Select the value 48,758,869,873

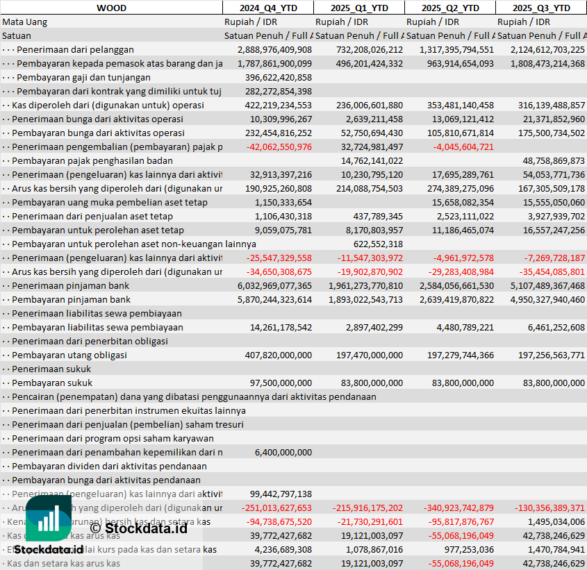(554, 160)
